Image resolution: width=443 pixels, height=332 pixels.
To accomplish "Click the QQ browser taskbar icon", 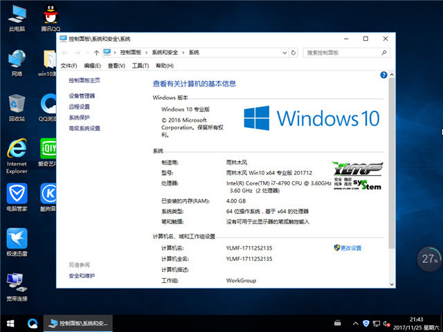I will [x=33, y=324].
